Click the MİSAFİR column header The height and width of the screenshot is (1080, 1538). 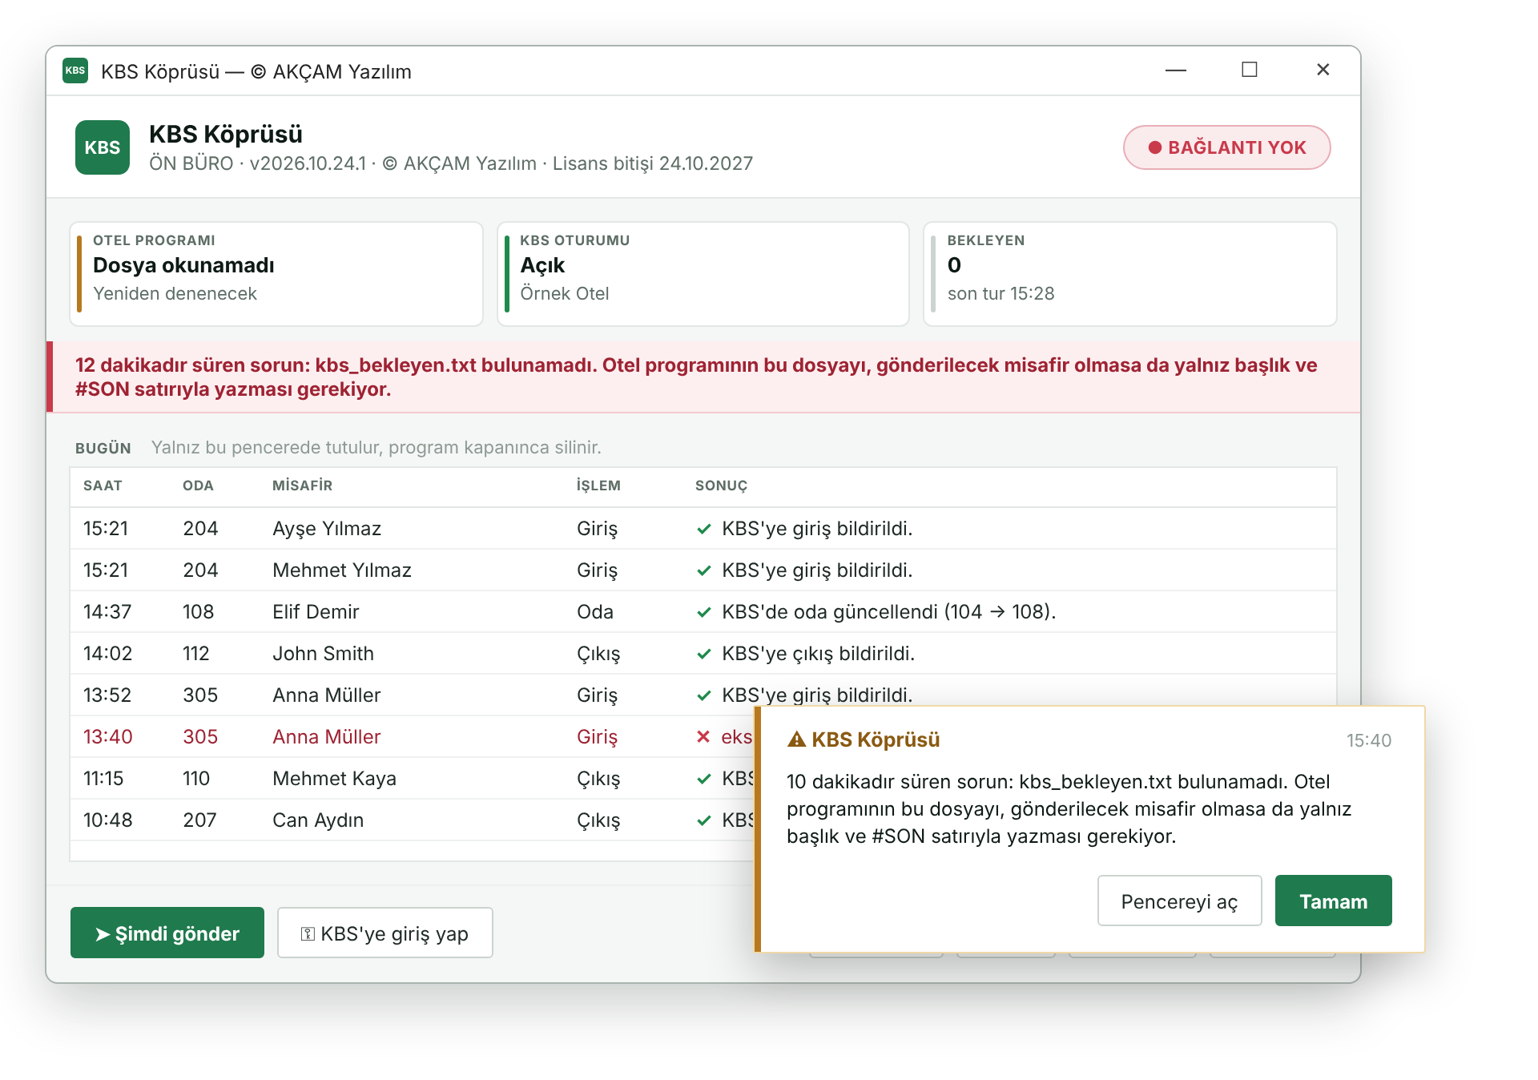(x=302, y=486)
